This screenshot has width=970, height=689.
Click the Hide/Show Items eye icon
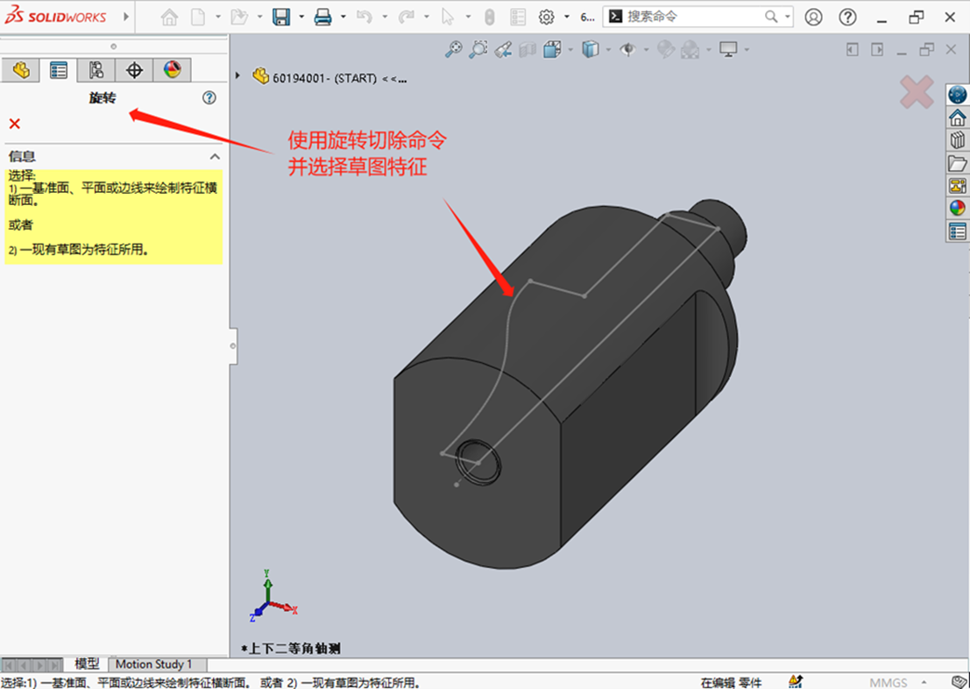click(x=627, y=50)
